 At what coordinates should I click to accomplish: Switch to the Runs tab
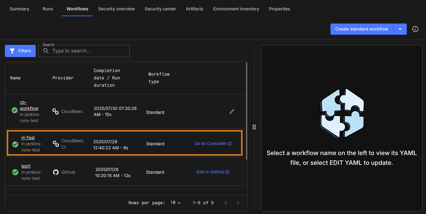click(x=48, y=9)
